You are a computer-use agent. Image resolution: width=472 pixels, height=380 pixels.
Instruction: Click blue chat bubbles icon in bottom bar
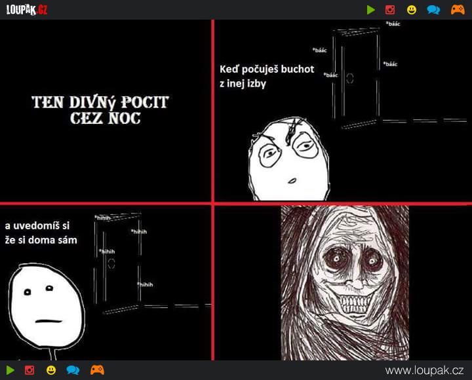point(73,370)
